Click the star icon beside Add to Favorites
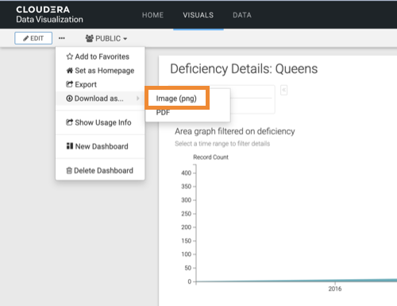The height and width of the screenshot is (306, 397). 70,56
